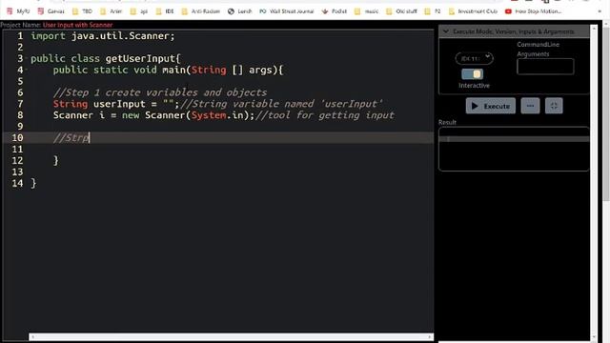The height and width of the screenshot is (343, 610).
Task: Click the up arrow of the execute panel scrollbar
Action: (x=594, y=29)
